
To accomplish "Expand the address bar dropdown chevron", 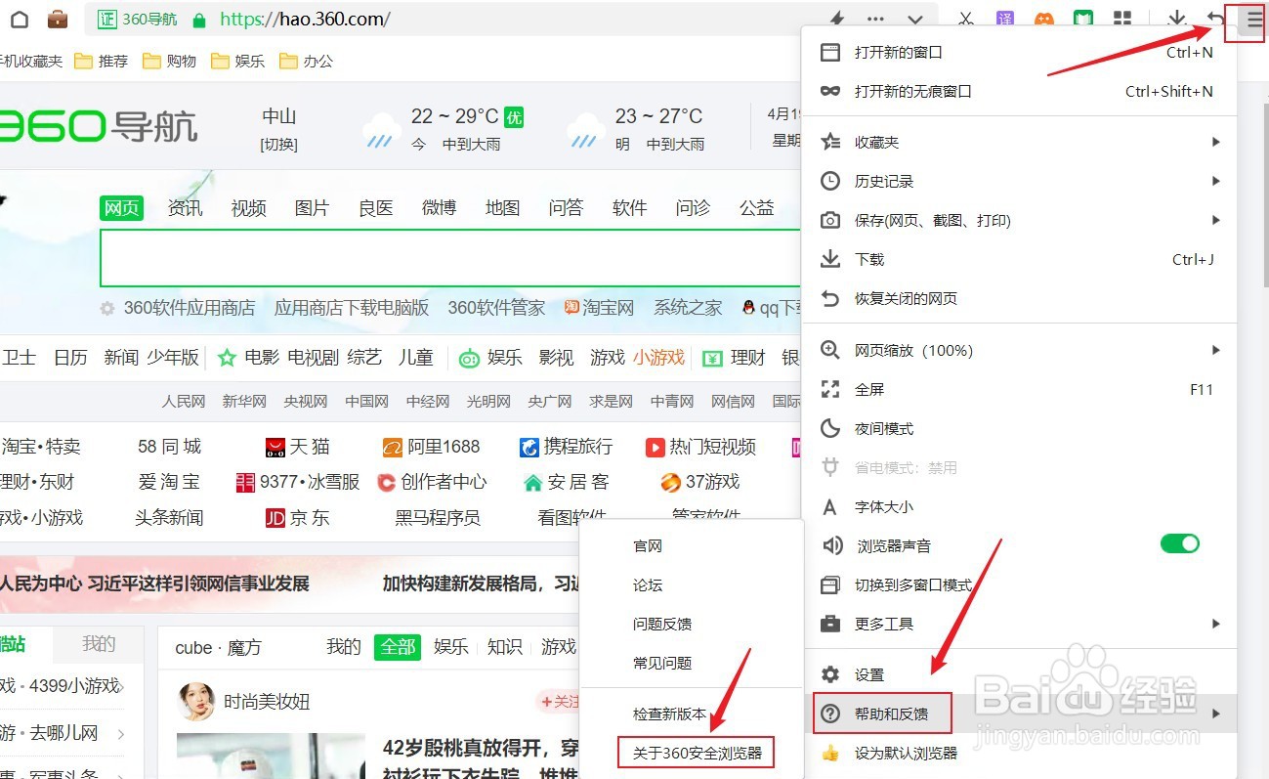I will point(915,20).
